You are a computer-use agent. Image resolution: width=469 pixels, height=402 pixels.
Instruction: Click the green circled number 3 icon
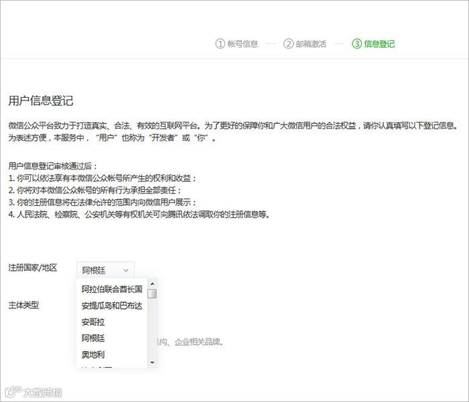tap(357, 44)
